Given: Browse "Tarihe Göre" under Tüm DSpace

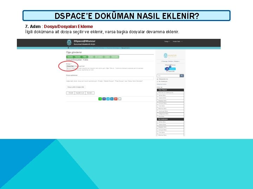Looking at the screenshot, I should (x=170, y=95).
